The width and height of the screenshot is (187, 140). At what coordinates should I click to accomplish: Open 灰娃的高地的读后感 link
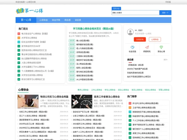point(135,73)
